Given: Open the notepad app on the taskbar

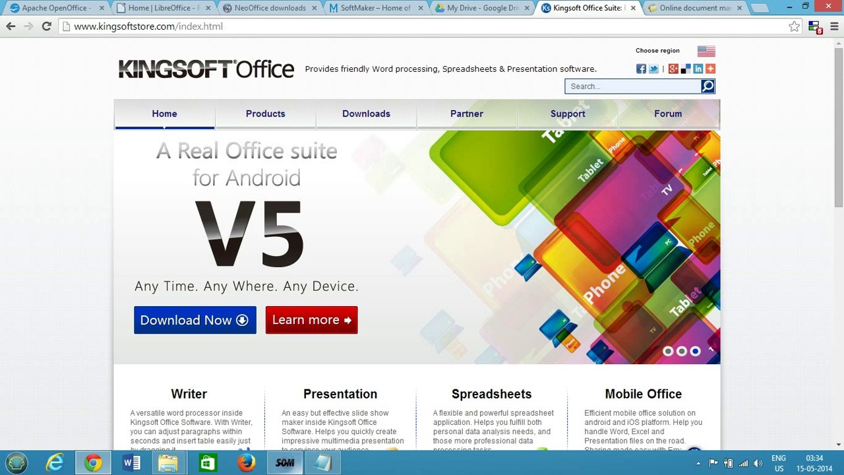Looking at the screenshot, I should coord(322,462).
